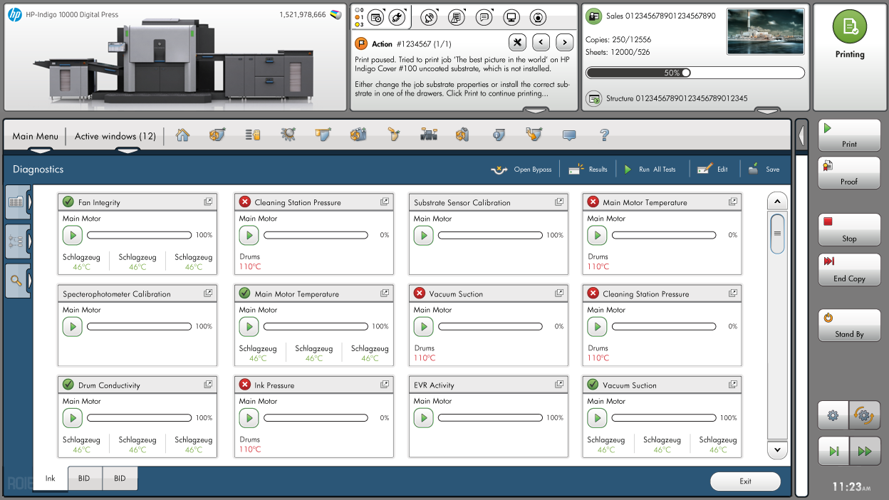Open the table grid sidebar tab
This screenshot has width=889, height=500.
[x=16, y=202]
